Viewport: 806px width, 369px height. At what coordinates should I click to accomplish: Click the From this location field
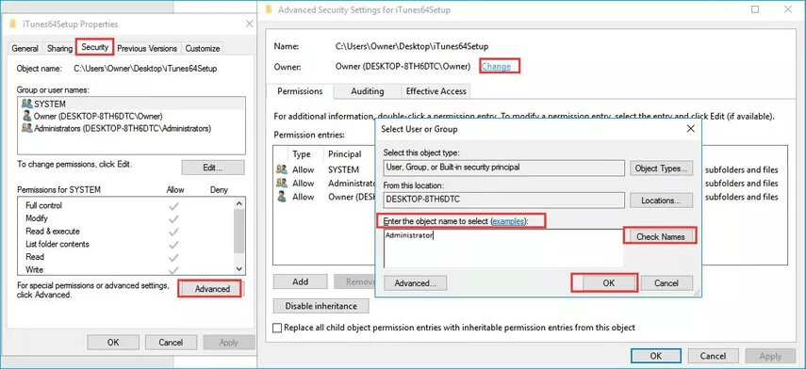tap(503, 201)
